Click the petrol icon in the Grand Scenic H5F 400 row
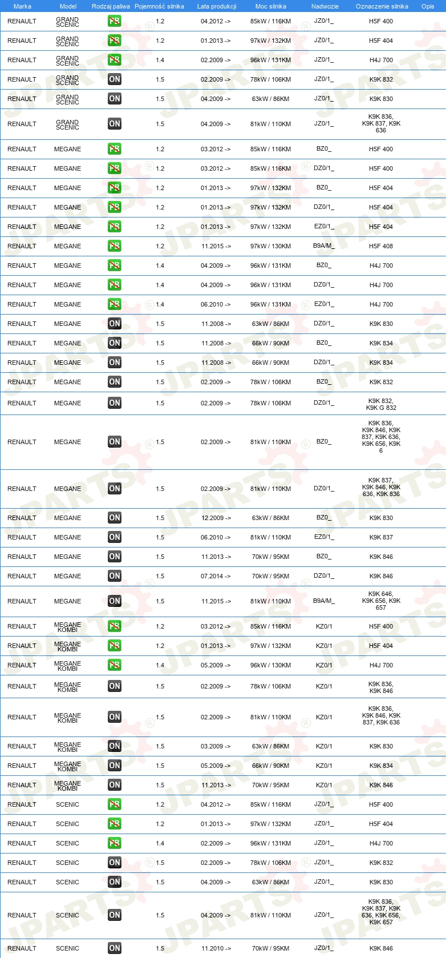446x958 pixels. coord(115,21)
